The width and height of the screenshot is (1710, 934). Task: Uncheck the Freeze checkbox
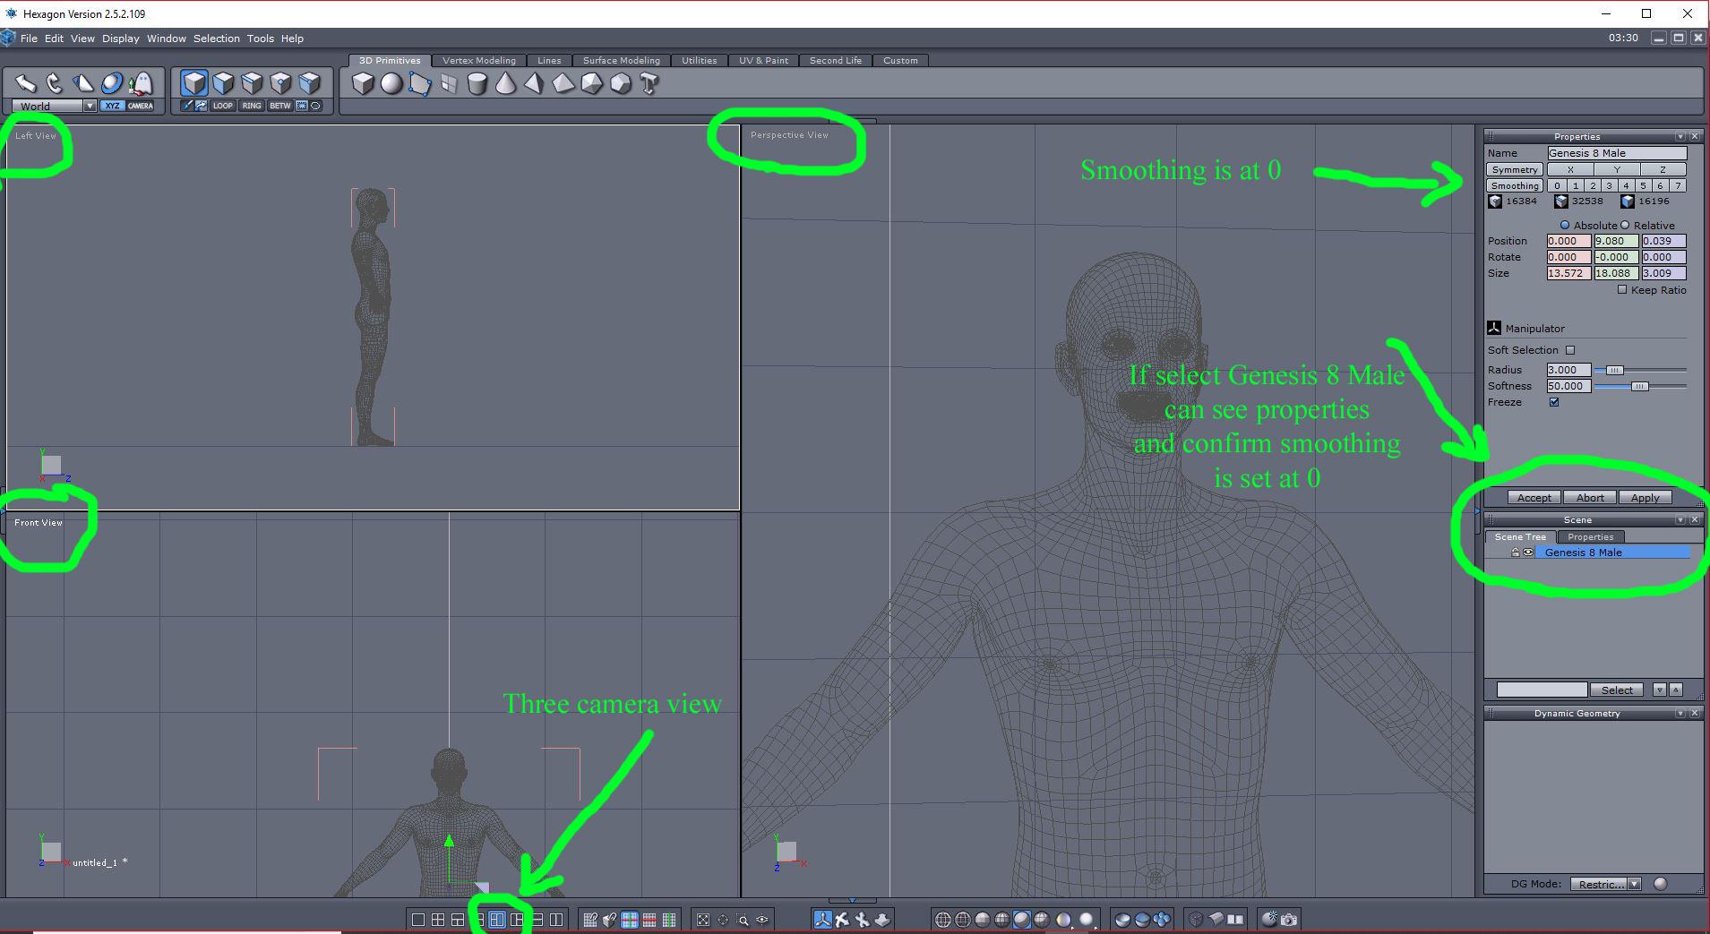[x=1554, y=402]
